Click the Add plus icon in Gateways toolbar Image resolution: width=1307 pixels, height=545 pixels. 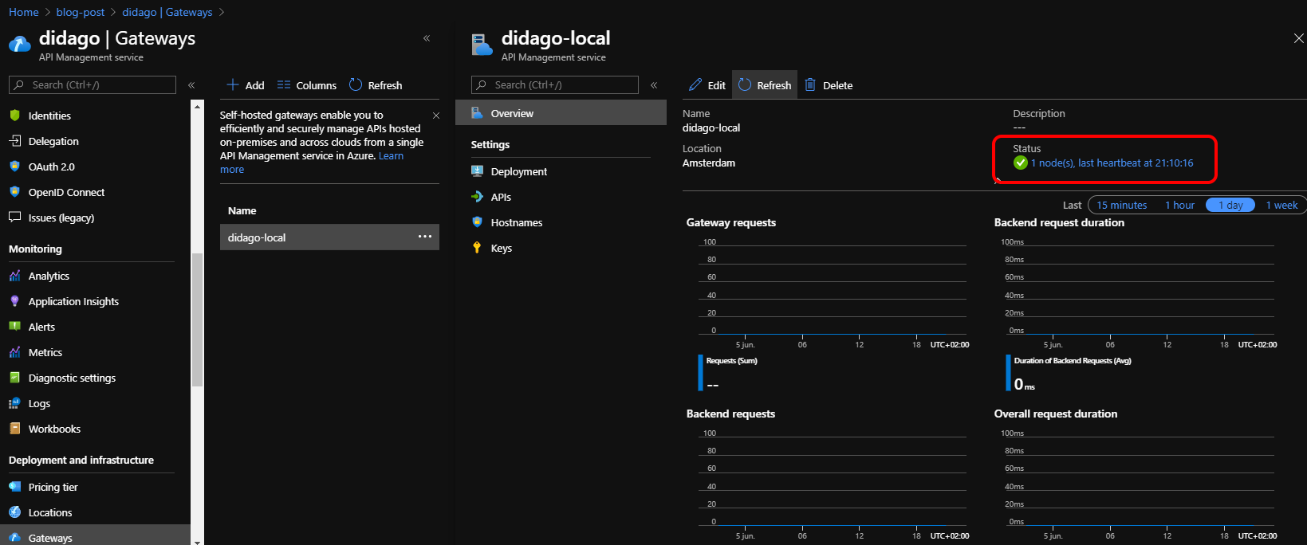click(233, 85)
